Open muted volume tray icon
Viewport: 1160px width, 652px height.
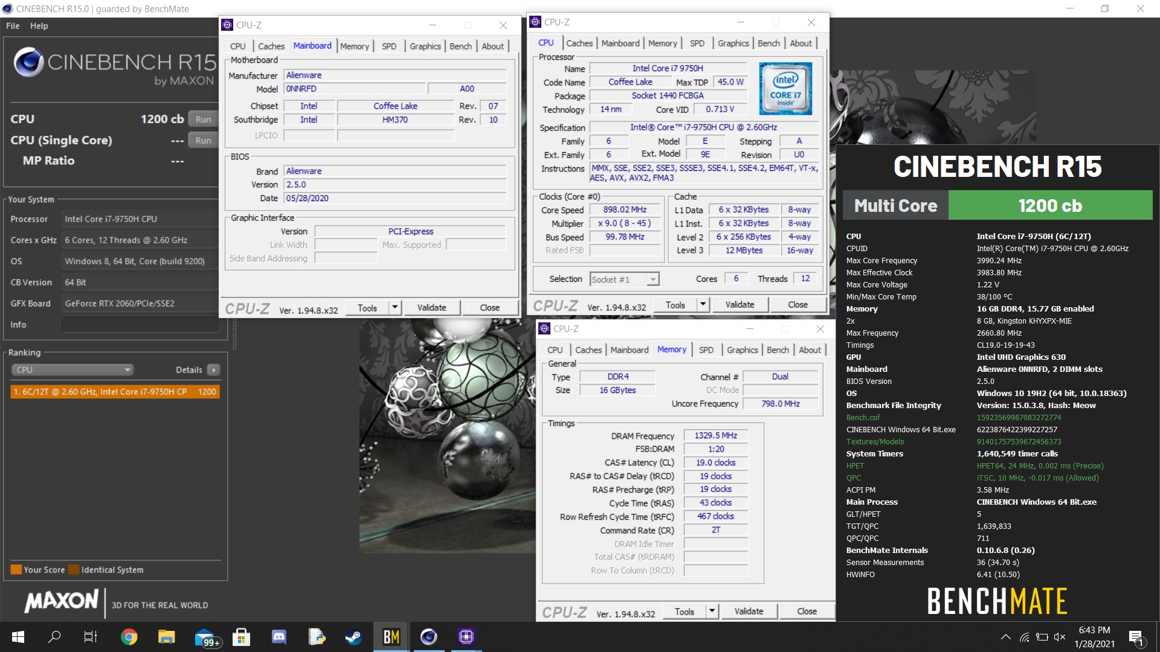(1060, 637)
